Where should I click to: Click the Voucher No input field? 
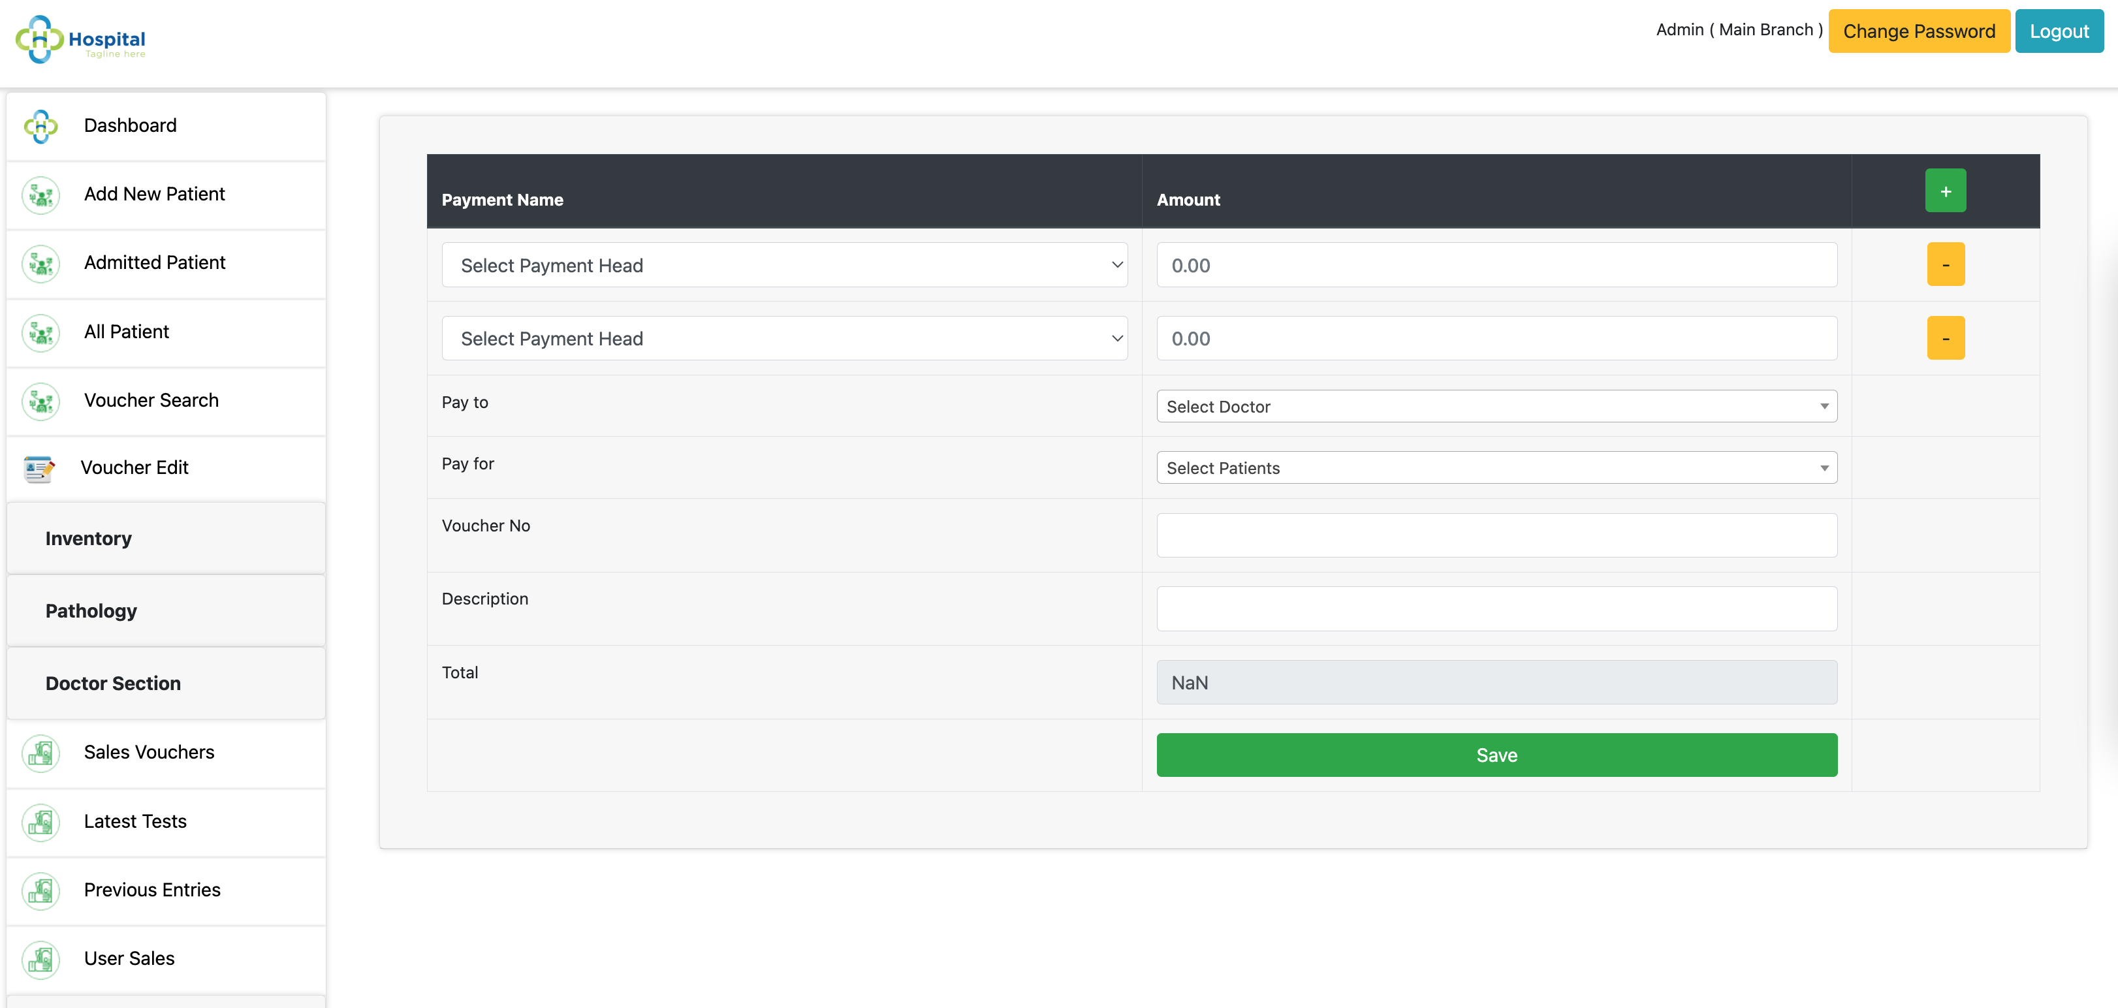[x=1496, y=535]
